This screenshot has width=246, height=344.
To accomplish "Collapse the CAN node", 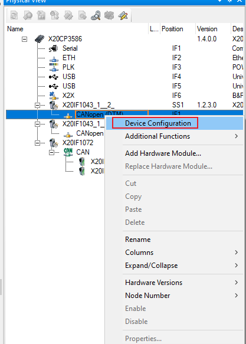I will click(x=51, y=152).
